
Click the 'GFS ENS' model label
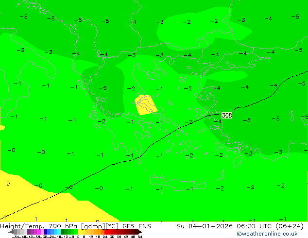pyautogui.click(x=137, y=226)
